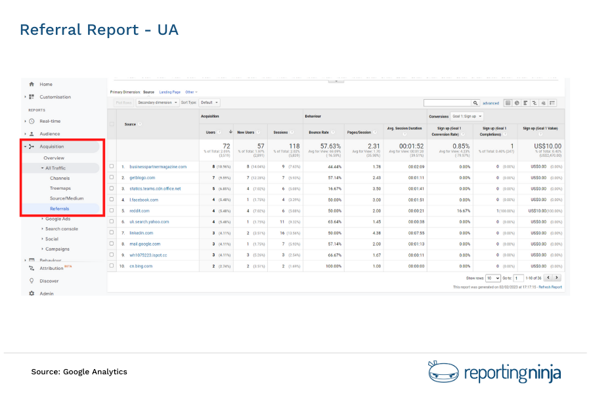
Task: Open the wh1075223.ispot.cc source link
Action: (x=148, y=255)
